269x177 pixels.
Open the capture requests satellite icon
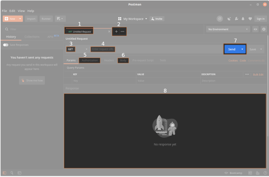[229, 19]
